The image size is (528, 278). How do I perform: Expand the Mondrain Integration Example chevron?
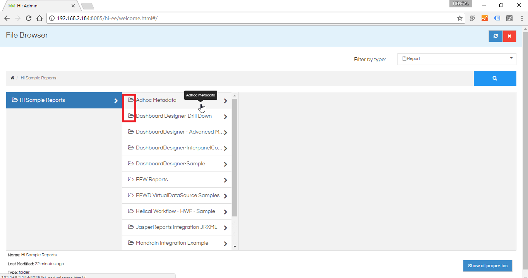coord(226,244)
